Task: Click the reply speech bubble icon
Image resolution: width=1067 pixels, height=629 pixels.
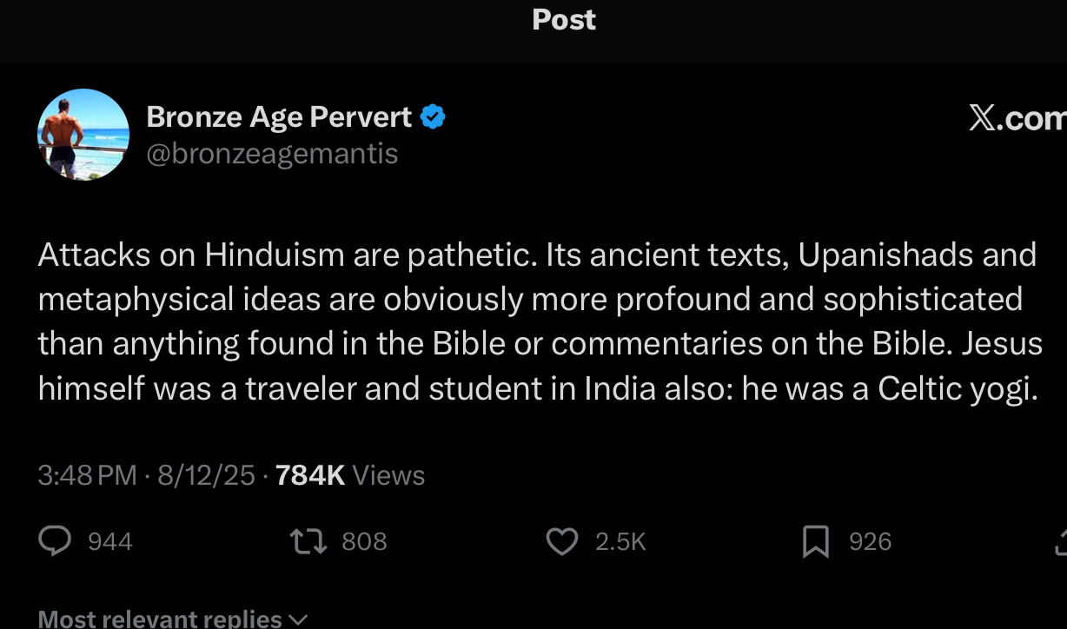Action: [56, 541]
